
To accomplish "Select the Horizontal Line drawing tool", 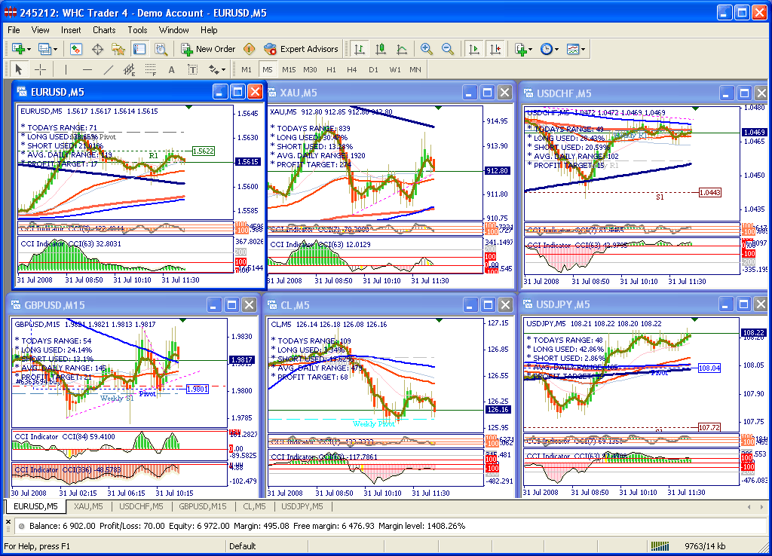I will (87, 69).
